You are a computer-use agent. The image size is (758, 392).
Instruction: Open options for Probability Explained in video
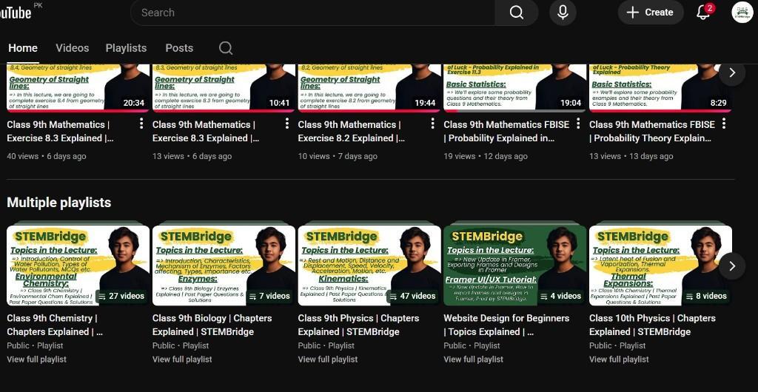[577, 124]
